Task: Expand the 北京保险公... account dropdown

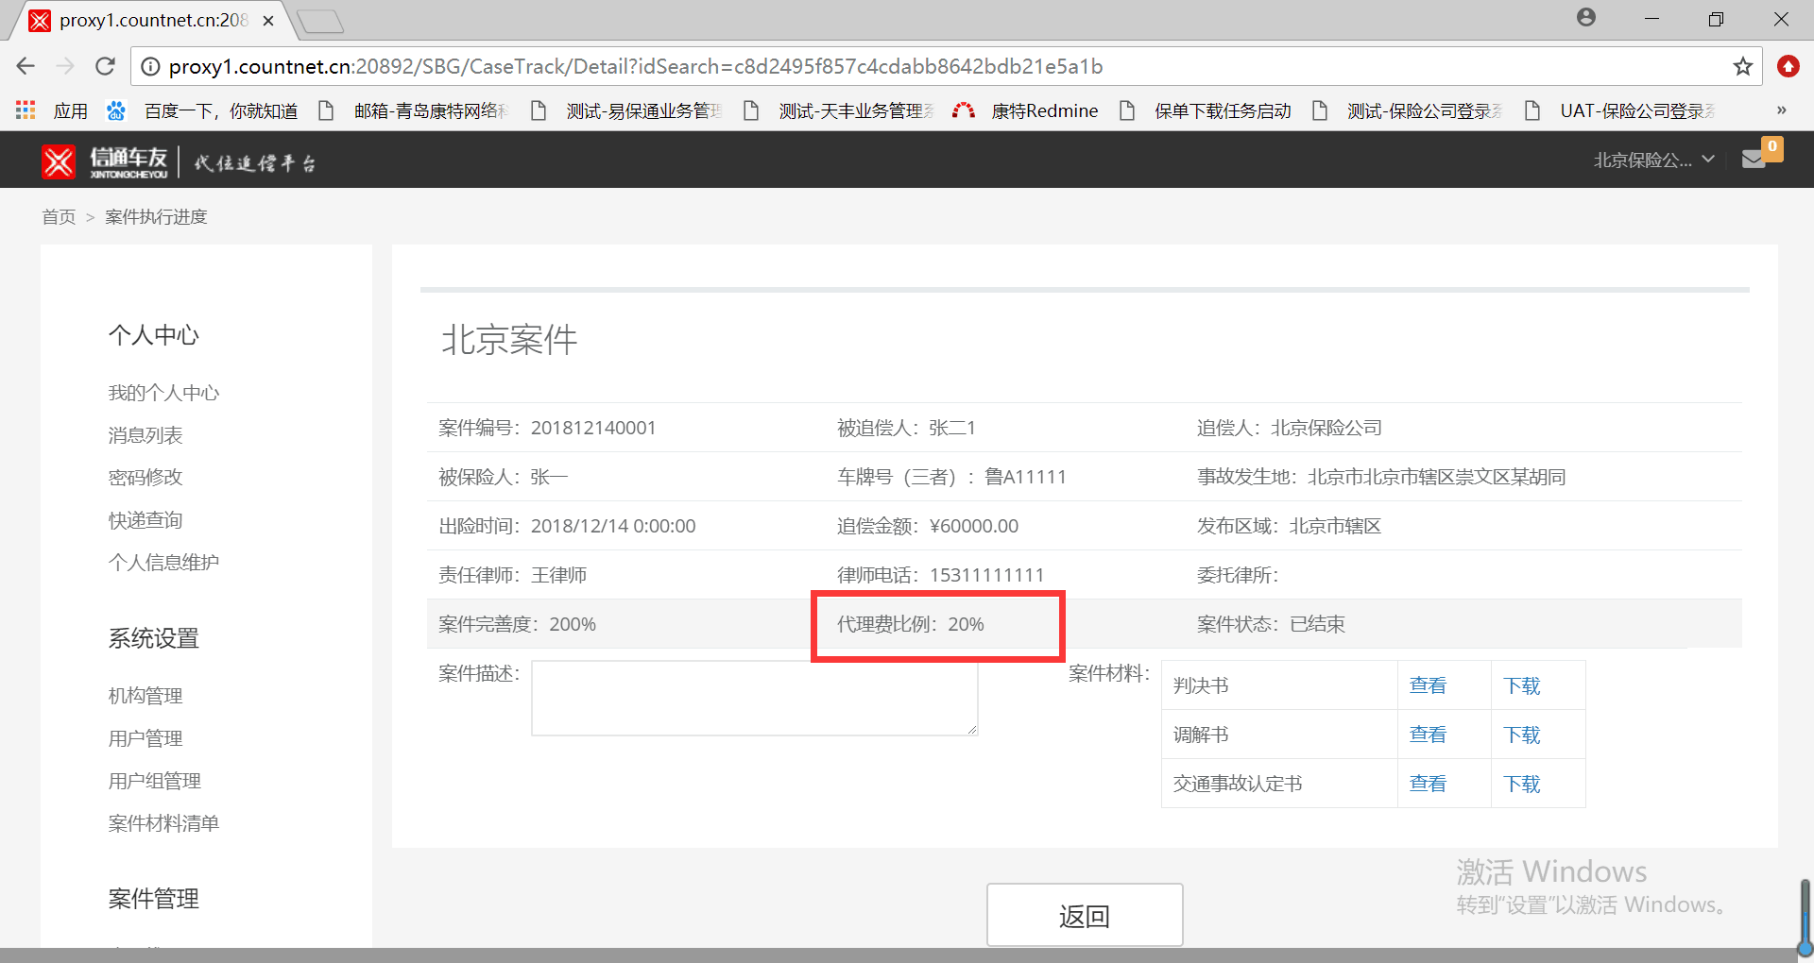Action: pyautogui.click(x=1652, y=160)
